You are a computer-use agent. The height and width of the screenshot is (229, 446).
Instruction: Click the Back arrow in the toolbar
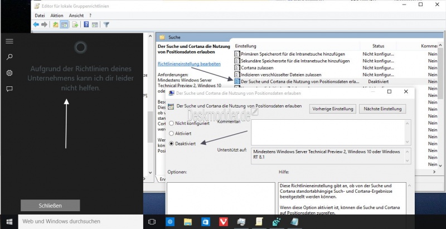[36, 25]
